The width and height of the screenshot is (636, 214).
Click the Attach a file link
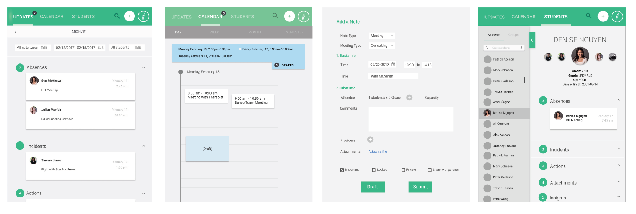click(x=378, y=152)
